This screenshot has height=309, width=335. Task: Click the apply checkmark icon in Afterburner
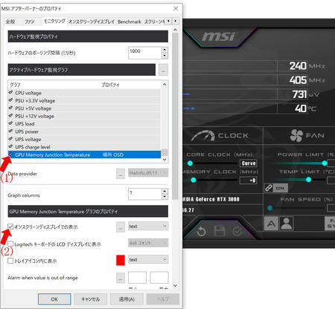(237, 232)
